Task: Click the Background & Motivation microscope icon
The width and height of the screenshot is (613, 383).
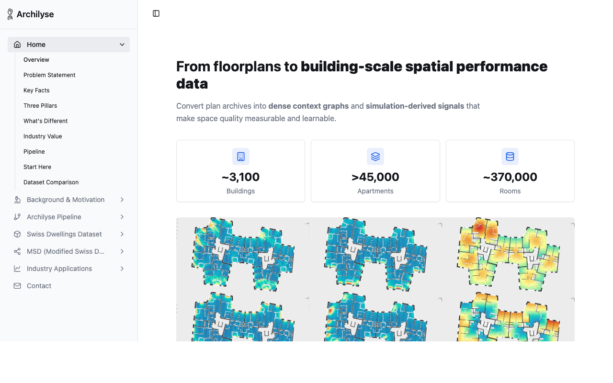Action: coord(17,200)
